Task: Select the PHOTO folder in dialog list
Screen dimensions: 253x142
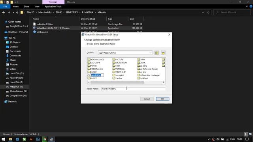Action: [x=93, y=78]
